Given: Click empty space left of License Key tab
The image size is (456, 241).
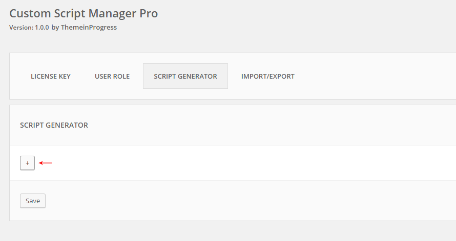Looking at the screenshot, I should (15, 76).
